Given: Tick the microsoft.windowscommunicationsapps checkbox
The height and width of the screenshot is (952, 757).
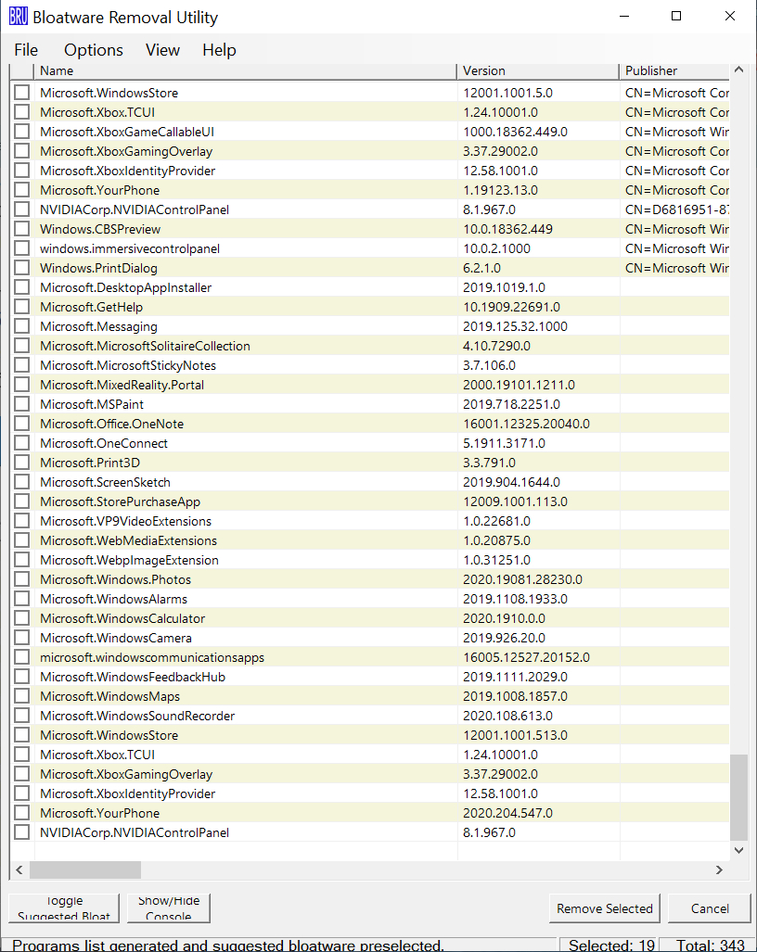Looking at the screenshot, I should pyautogui.click(x=22, y=656).
